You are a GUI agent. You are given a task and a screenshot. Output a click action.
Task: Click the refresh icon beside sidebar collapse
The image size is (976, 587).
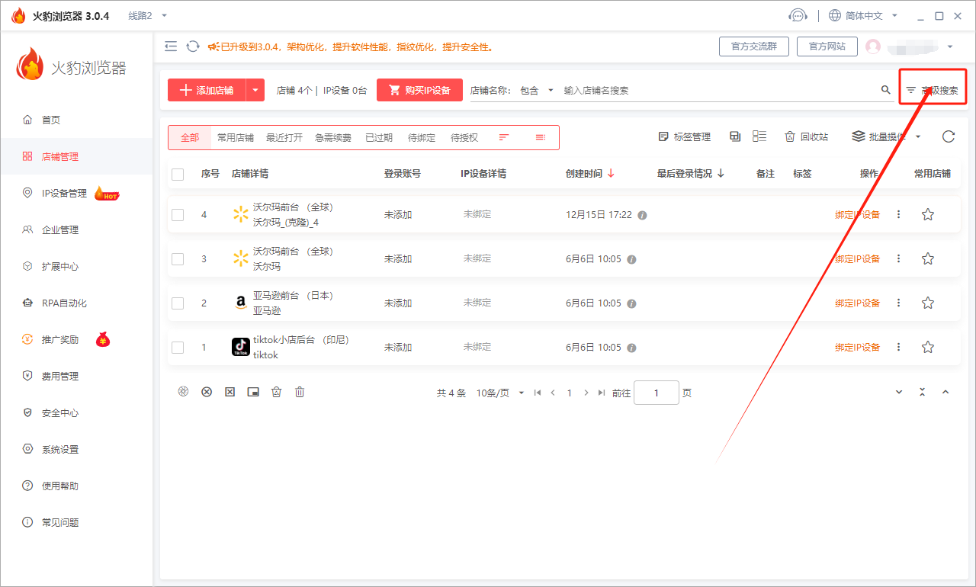(193, 47)
